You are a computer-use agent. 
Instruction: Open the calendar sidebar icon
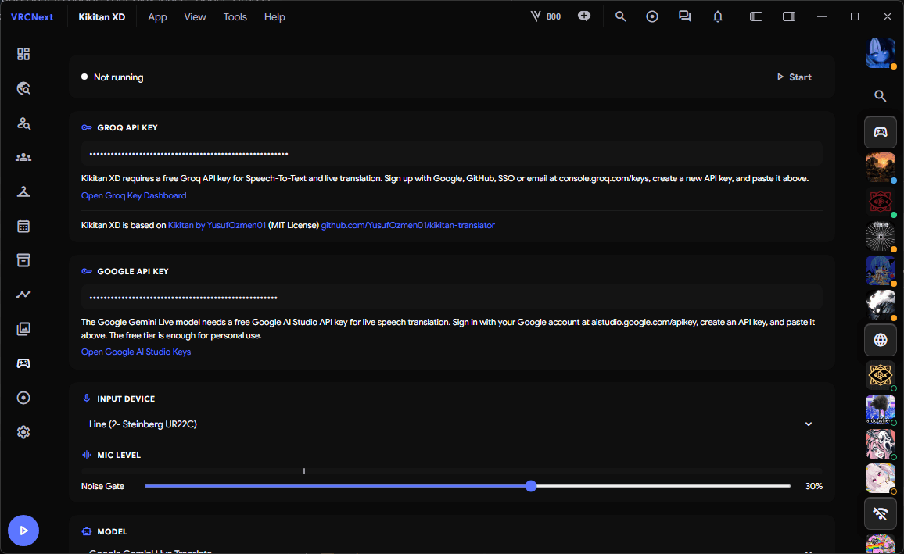point(23,226)
